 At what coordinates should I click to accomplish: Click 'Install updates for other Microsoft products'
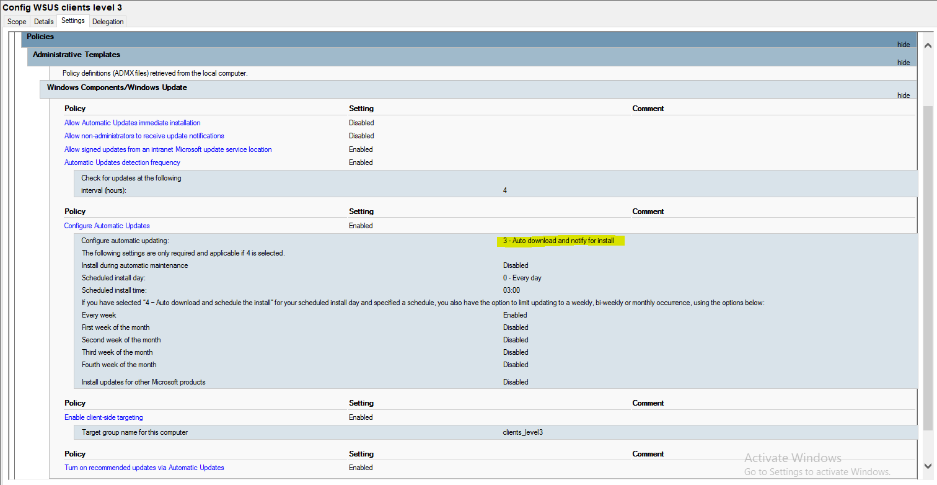click(144, 382)
